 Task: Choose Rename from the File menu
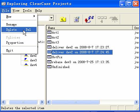coord(19,24)
